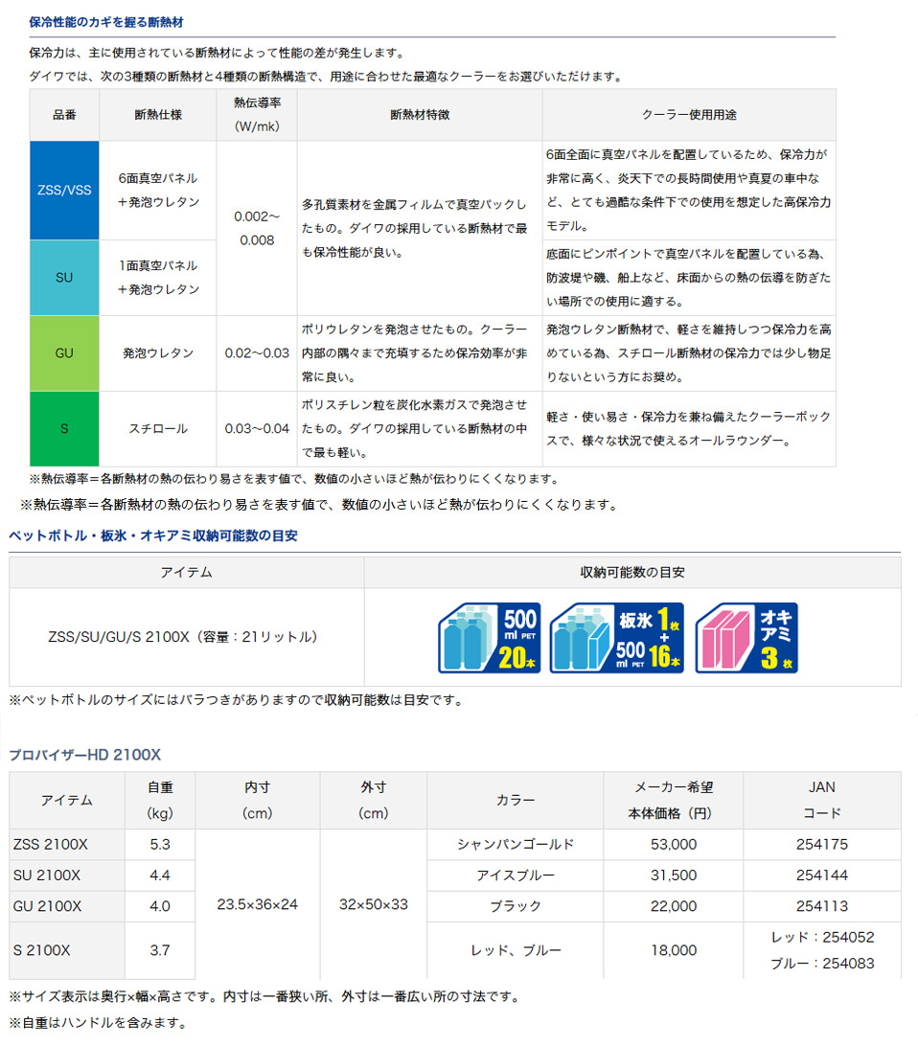Click the ※ペットボトルのサイズ note
The image size is (918, 1046).
pyautogui.click(x=237, y=700)
